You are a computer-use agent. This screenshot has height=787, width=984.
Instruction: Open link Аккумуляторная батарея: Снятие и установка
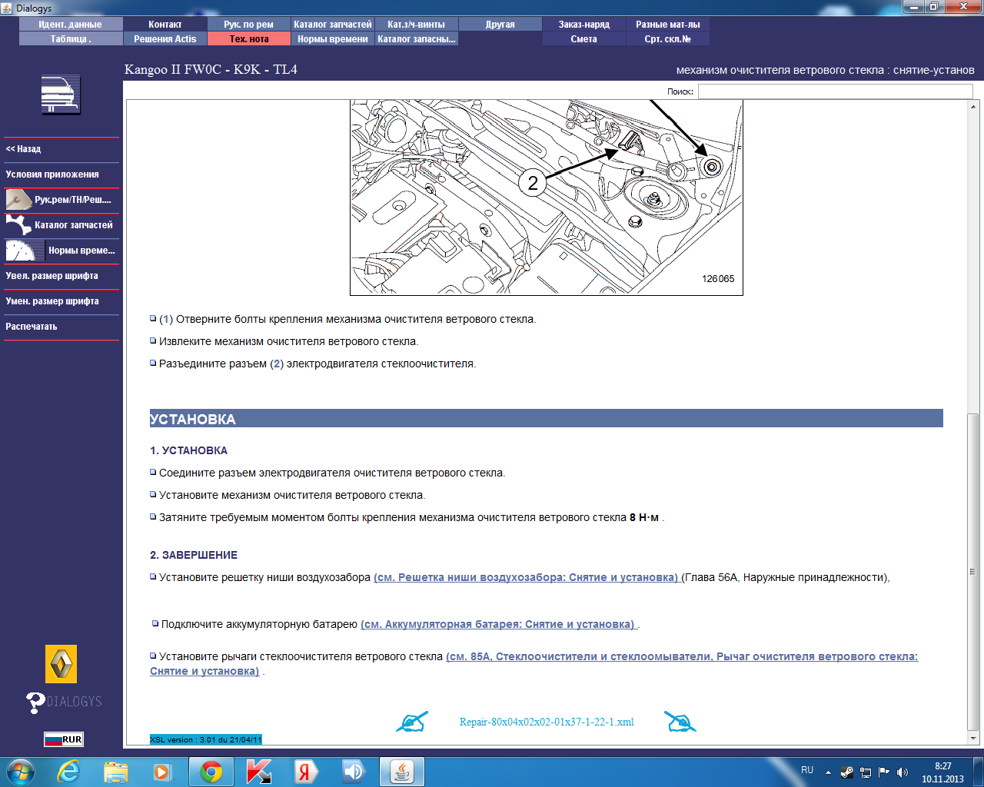499,624
